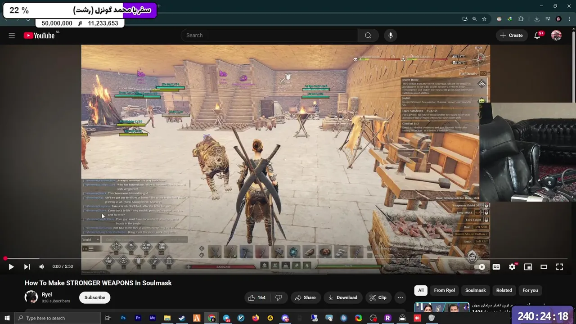
Task: Open the YouTube account avatar menu
Action: [556, 36]
